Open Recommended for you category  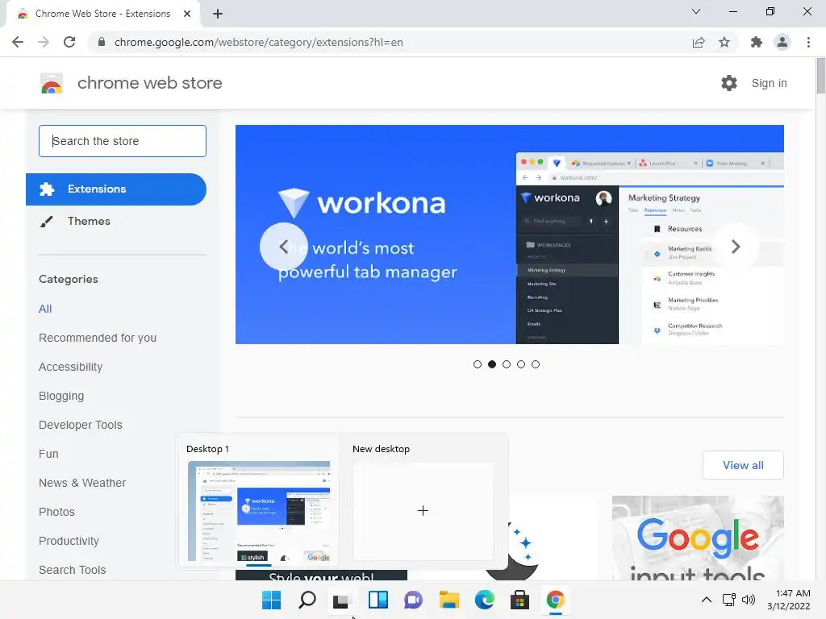[x=98, y=338]
